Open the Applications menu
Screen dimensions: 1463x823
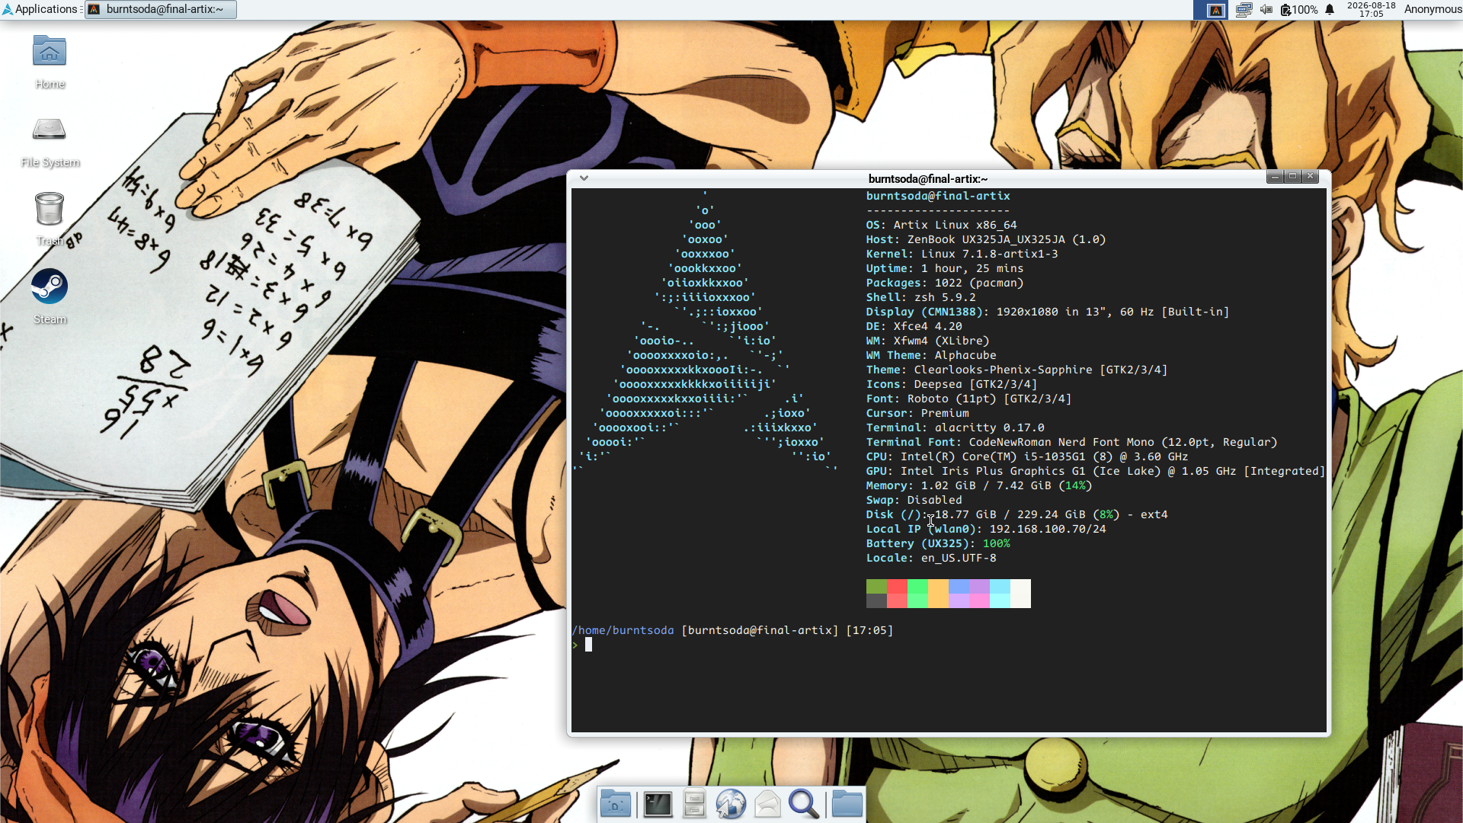pos(40,9)
